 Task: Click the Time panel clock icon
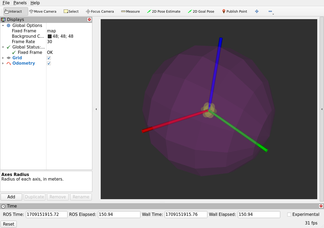pos(3,206)
